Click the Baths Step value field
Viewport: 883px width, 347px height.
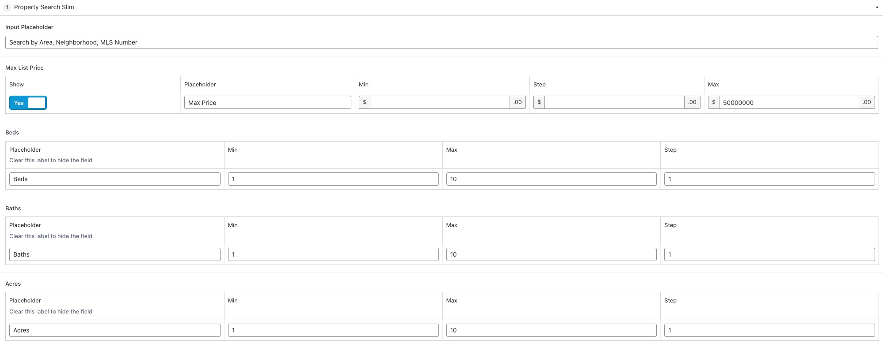pos(769,254)
